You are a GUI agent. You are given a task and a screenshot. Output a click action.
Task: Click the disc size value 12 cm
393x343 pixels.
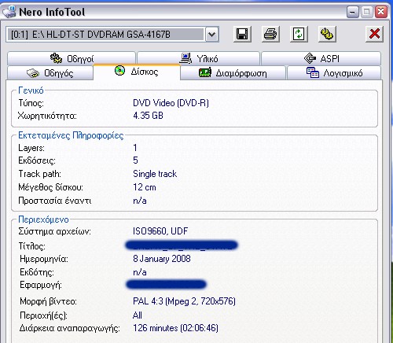coord(145,187)
